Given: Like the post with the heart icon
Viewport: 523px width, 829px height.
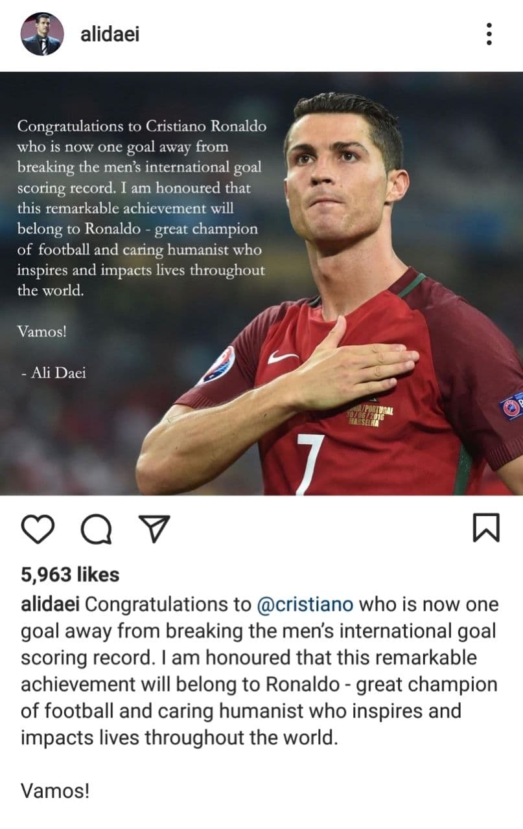Looking at the screenshot, I should (x=38, y=528).
